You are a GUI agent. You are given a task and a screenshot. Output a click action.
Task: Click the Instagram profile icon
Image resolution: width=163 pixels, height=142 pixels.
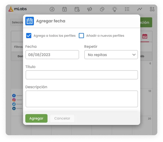(x=14, y=100)
